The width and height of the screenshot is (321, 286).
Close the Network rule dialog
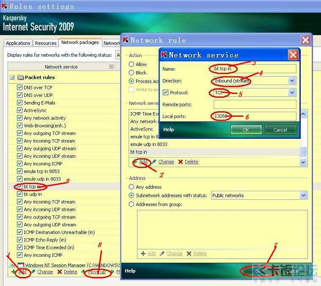305,40
